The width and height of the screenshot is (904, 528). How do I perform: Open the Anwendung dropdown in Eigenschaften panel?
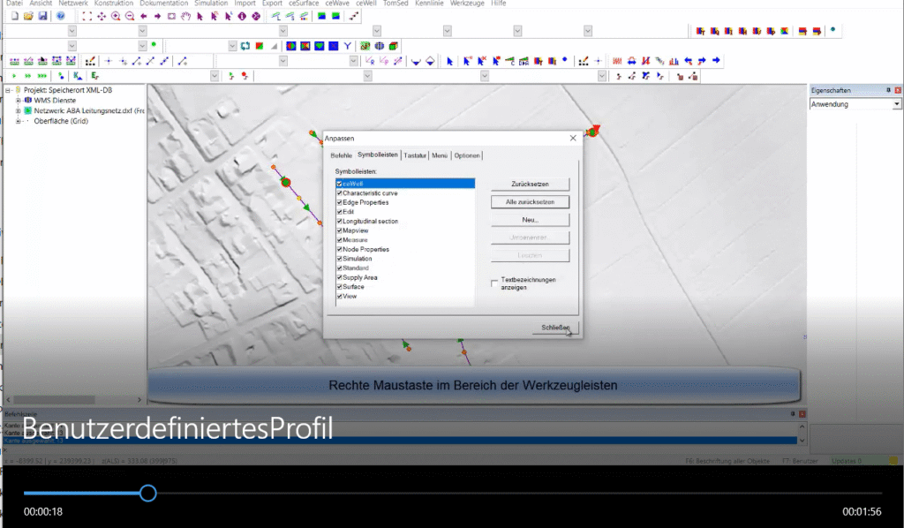(896, 103)
